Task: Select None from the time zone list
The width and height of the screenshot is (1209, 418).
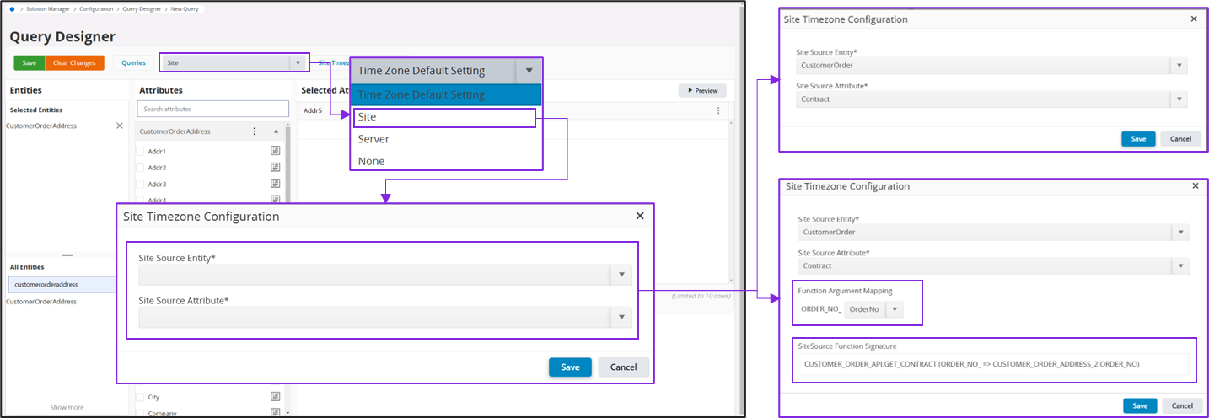Action: coord(446,161)
